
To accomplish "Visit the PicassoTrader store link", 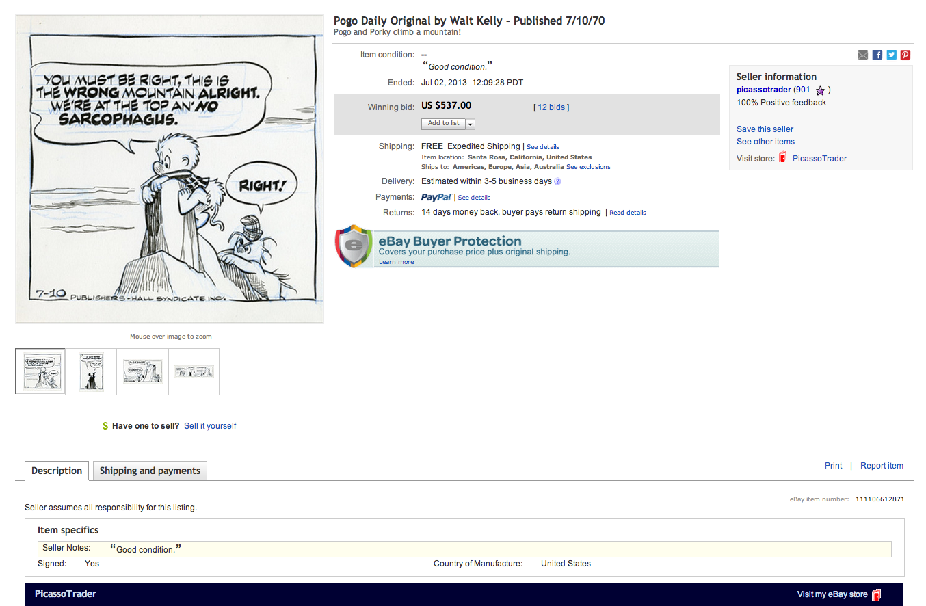I will pos(819,159).
